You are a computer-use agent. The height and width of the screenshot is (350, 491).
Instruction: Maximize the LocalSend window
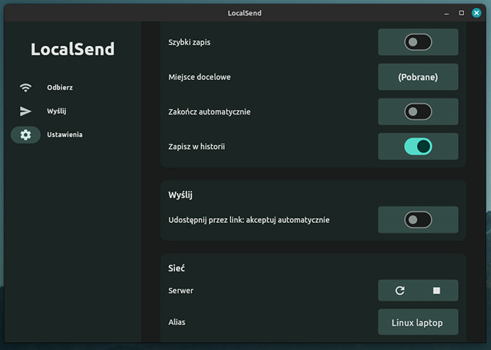click(461, 13)
